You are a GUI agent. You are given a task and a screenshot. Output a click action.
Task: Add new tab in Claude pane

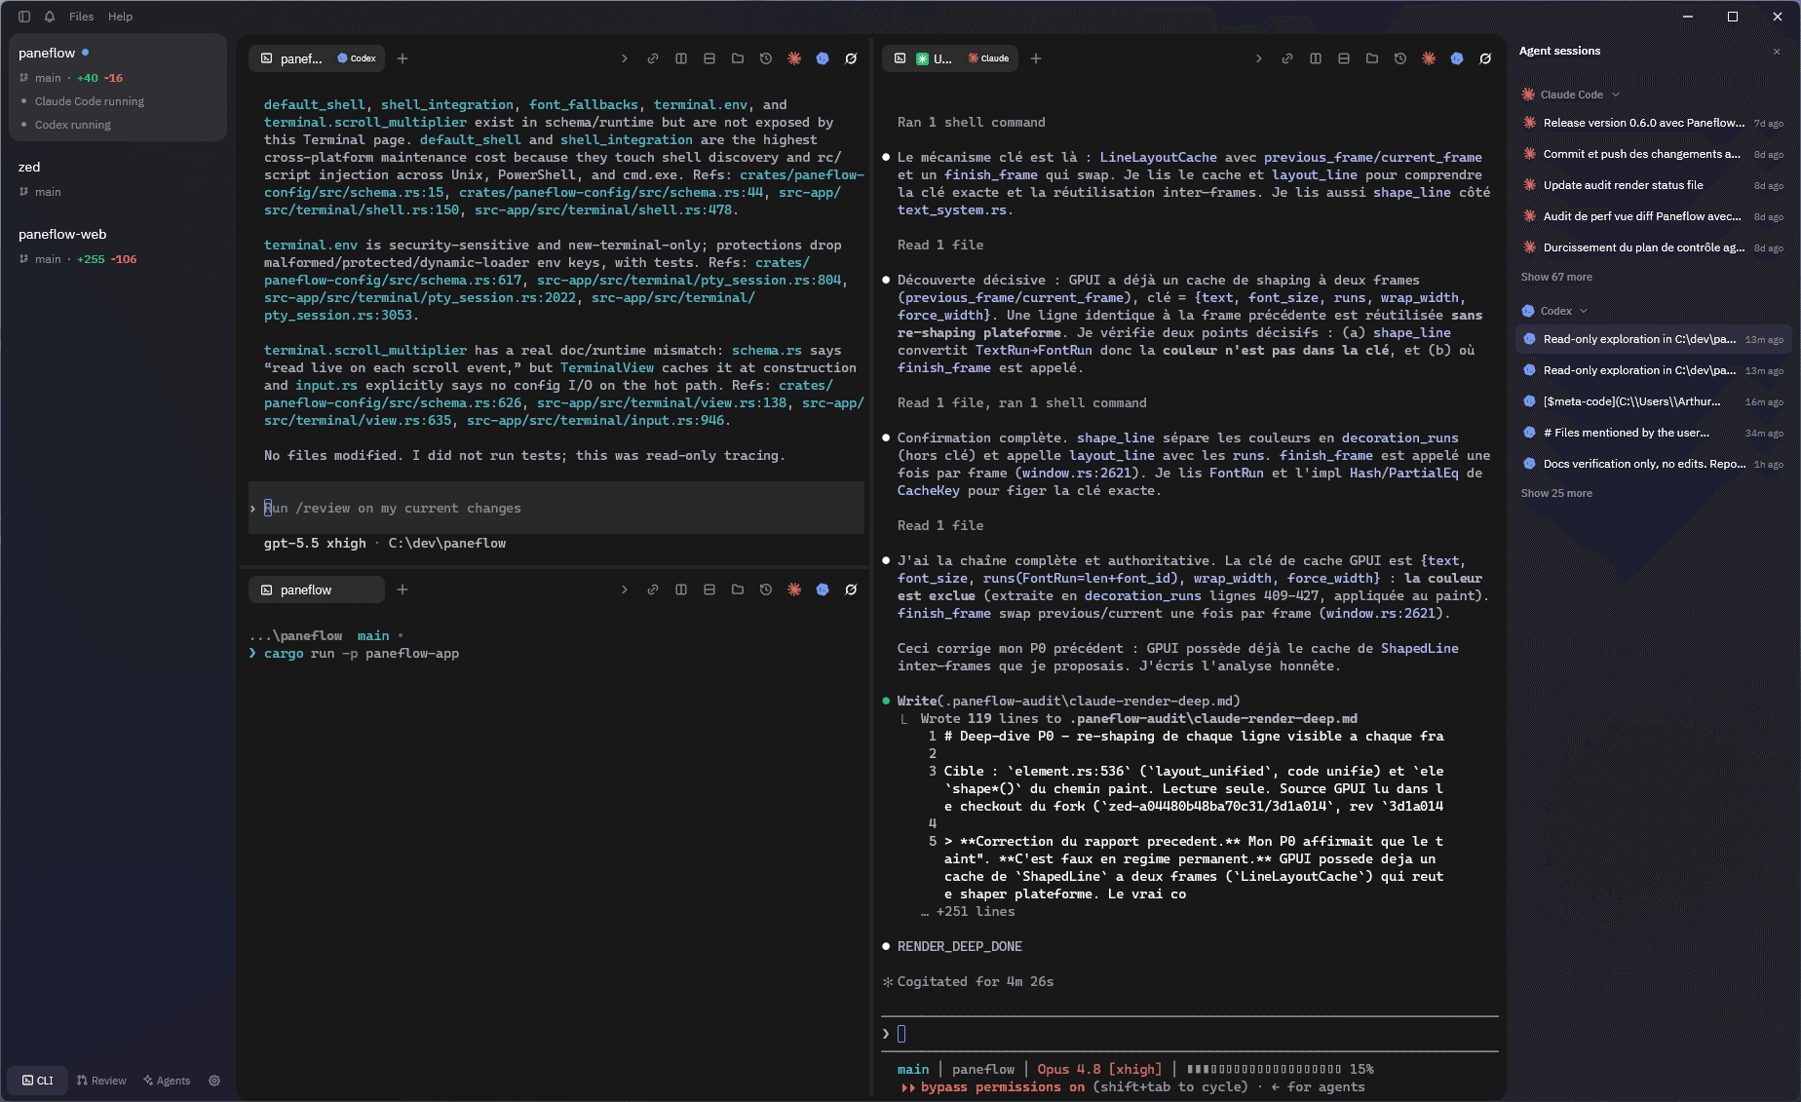coord(1036,58)
